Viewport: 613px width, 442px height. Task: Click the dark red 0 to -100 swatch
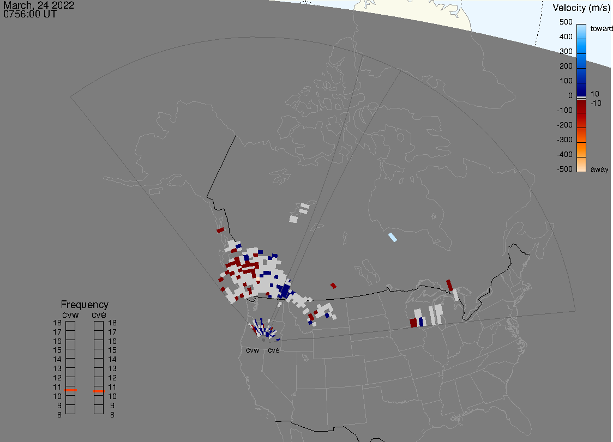coord(581,106)
